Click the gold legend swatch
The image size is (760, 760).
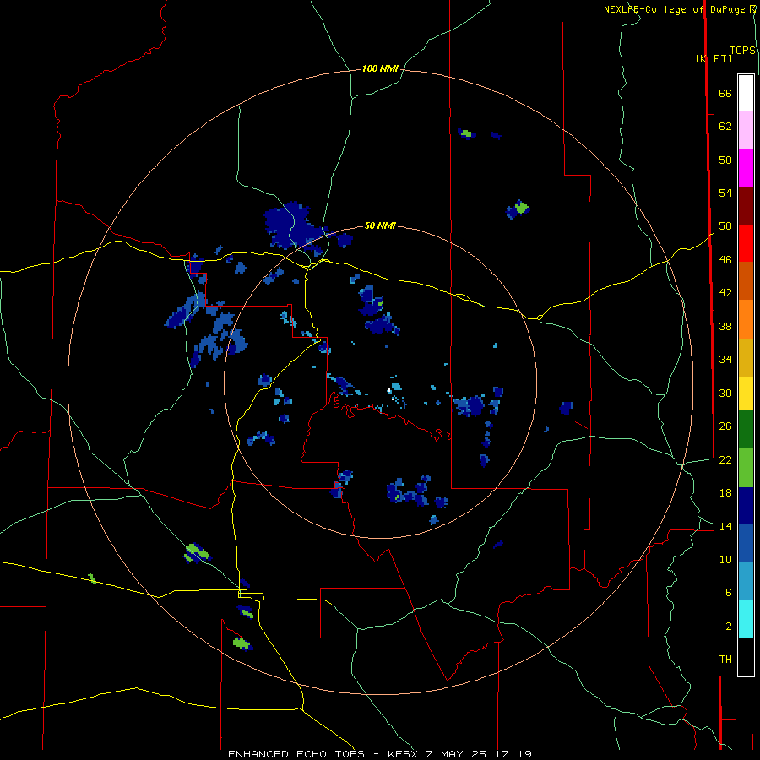(x=746, y=357)
